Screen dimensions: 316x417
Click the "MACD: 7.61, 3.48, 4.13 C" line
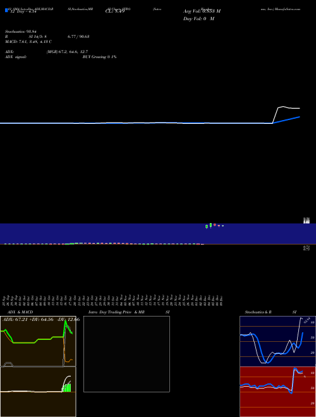28,42
